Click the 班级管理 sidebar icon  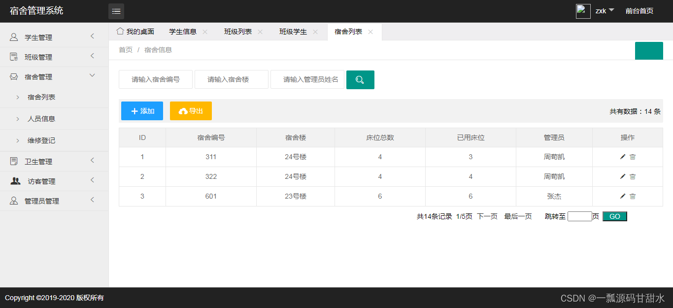coord(14,57)
